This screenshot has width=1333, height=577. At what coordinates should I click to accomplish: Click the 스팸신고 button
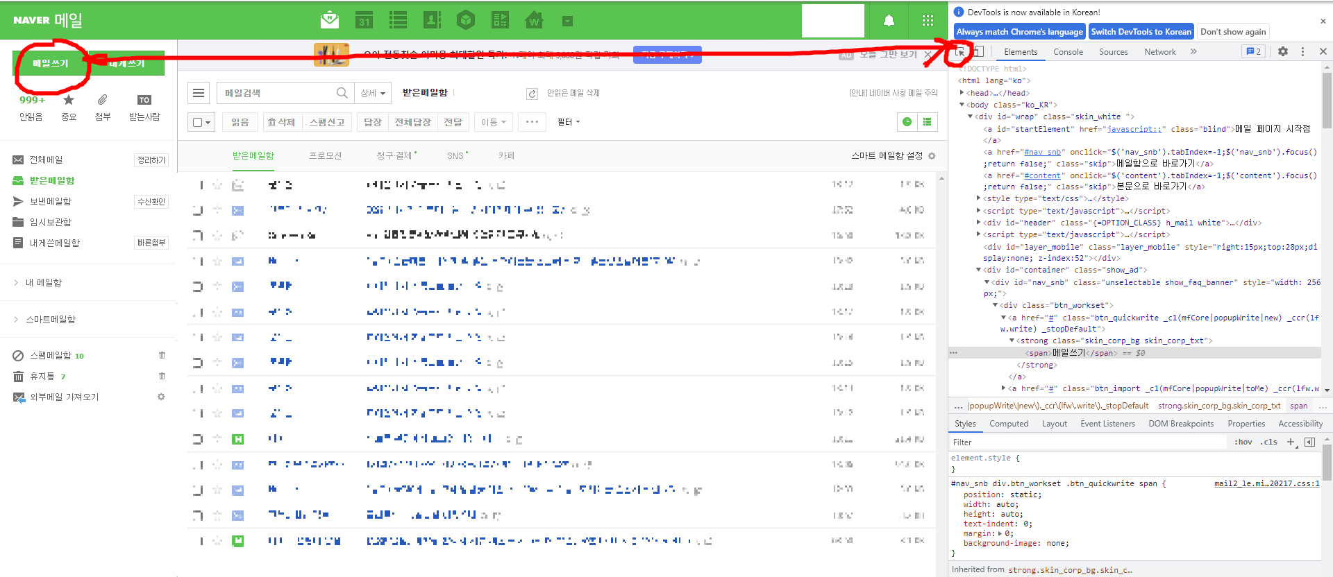pos(326,122)
